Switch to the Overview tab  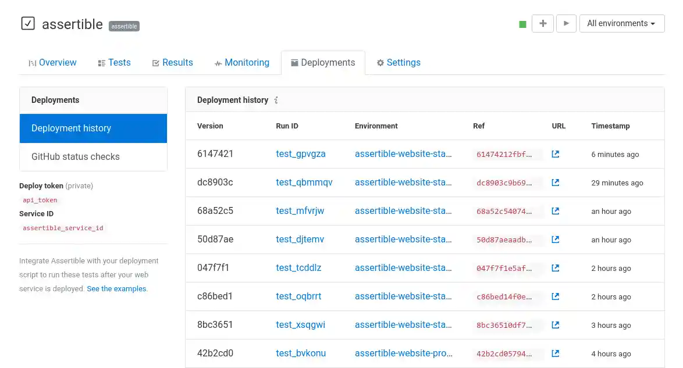click(x=53, y=63)
